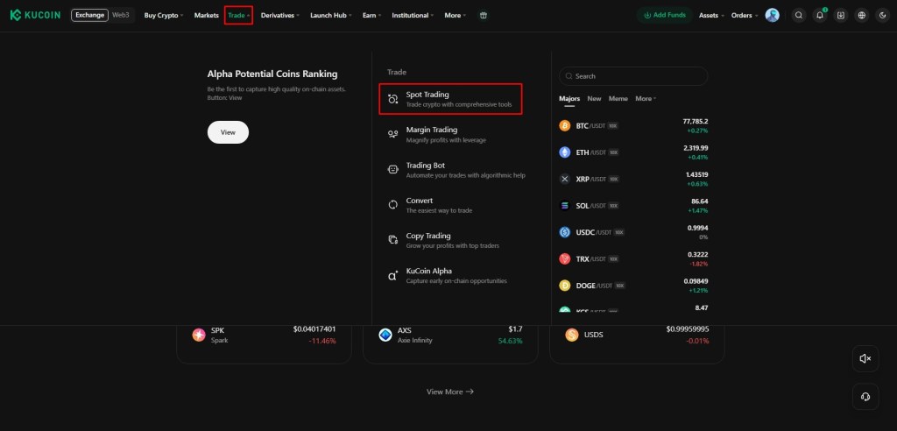Click the Margin Trading icon
Viewport: 897px width, 431px height.
pyautogui.click(x=393, y=134)
